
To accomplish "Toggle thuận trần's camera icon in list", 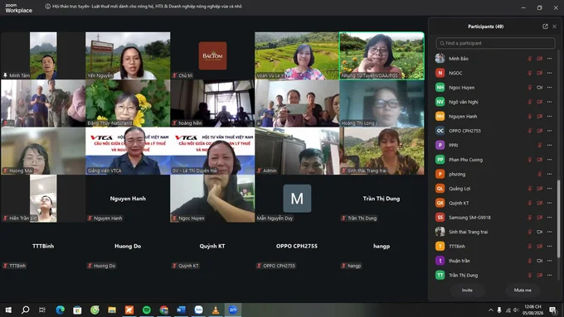I will tap(540, 261).
